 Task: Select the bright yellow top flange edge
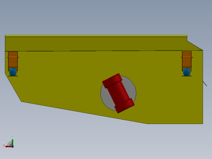coord(96,36)
